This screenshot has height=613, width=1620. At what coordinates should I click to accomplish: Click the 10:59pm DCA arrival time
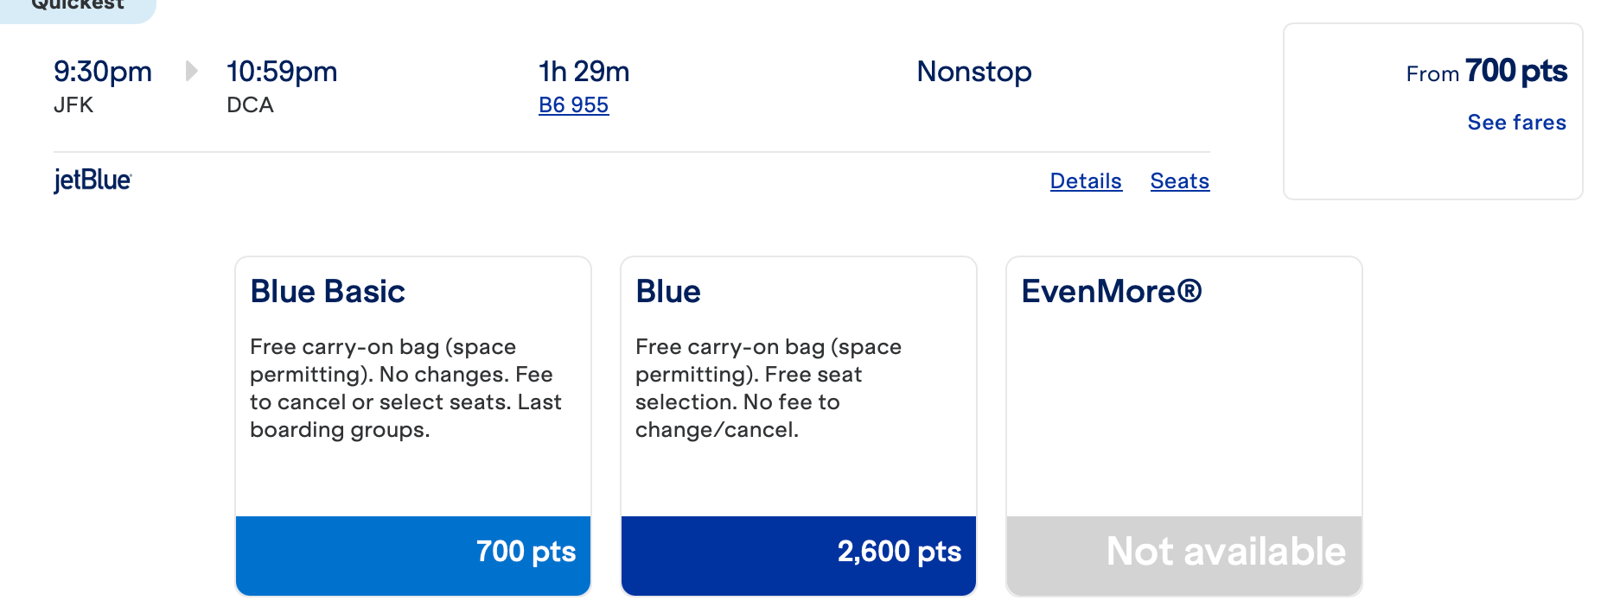point(282,72)
